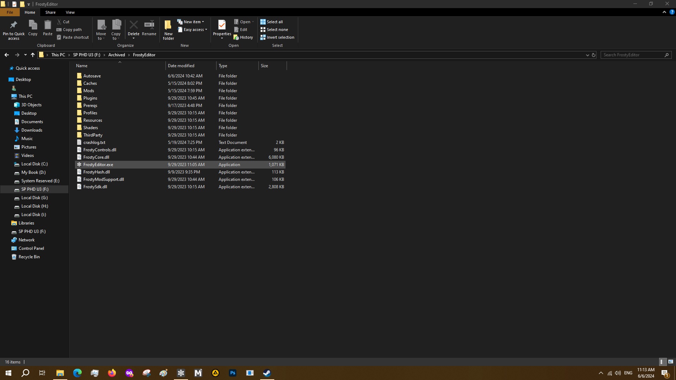The width and height of the screenshot is (676, 380).
Task: Open the New item dropdown
Action: pos(190,22)
